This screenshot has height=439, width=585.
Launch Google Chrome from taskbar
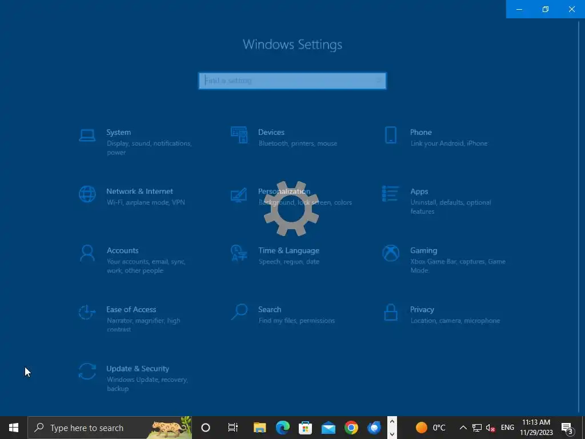pyautogui.click(x=351, y=428)
